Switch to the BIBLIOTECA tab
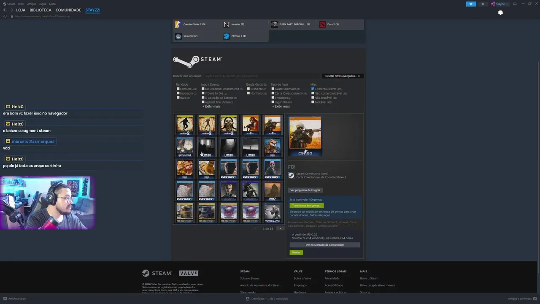This screenshot has height=304, width=540. [40, 10]
